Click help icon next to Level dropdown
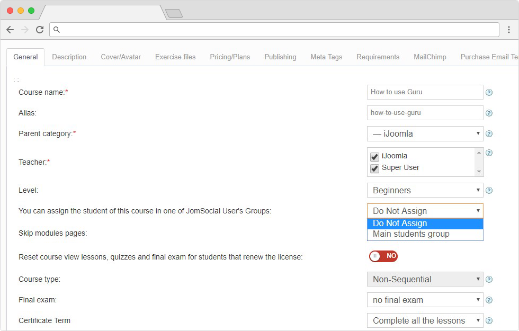 (489, 191)
